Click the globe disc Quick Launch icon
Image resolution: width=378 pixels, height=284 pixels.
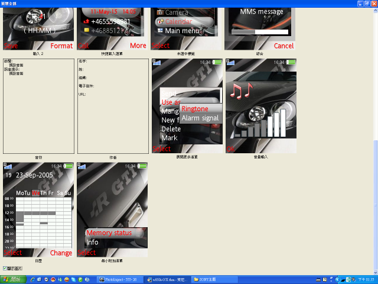87,280
